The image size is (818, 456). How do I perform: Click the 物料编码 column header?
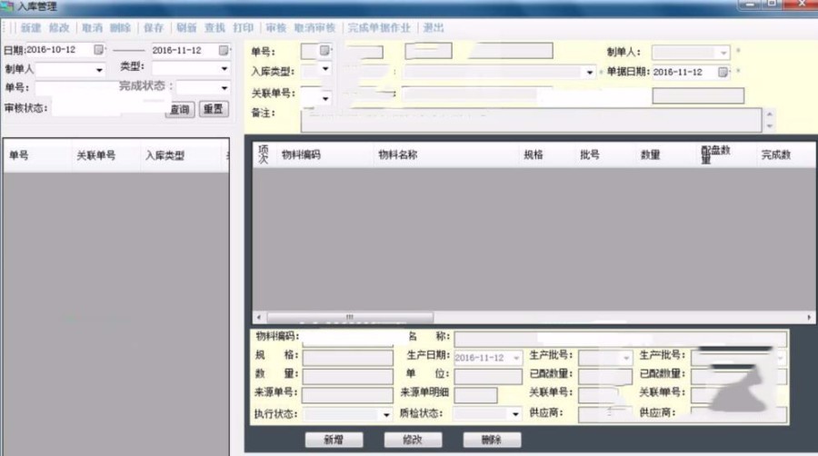tap(301, 154)
